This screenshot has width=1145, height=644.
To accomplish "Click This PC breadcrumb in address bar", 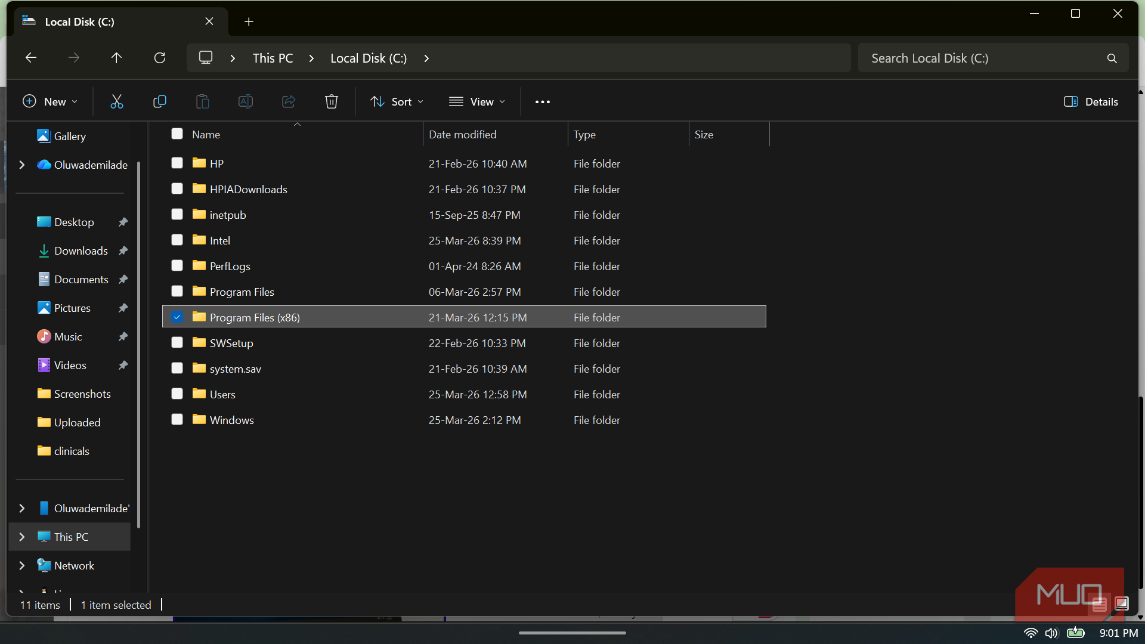I will 273,58.
